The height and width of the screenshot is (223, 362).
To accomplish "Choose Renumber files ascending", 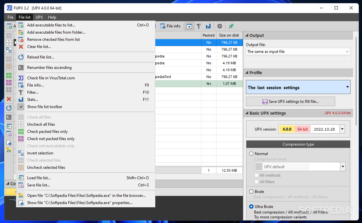I will coord(85,68).
